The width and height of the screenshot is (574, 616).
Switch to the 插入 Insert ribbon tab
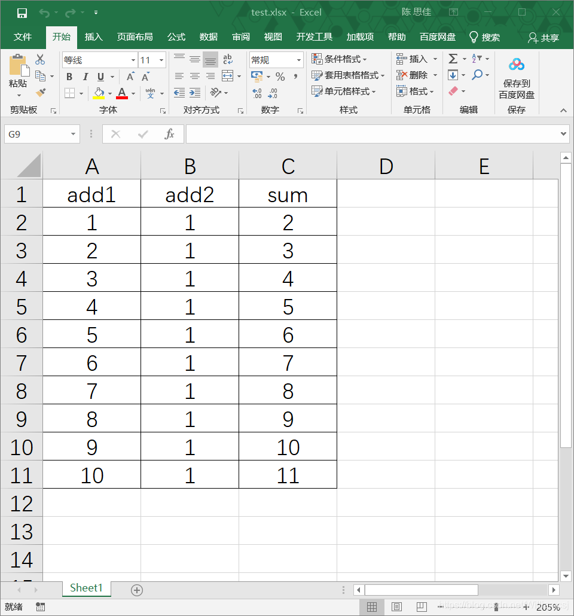(x=93, y=37)
